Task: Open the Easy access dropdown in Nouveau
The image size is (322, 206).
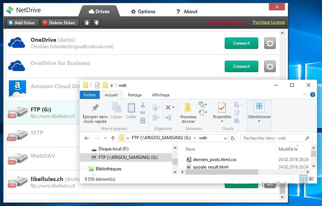Action: pyautogui.click(x=203, y=112)
